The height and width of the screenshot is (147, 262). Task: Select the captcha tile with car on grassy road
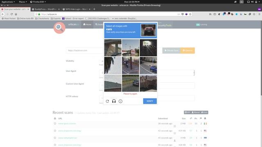[x=131, y=83]
